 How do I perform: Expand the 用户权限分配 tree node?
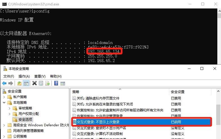click(10, 114)
